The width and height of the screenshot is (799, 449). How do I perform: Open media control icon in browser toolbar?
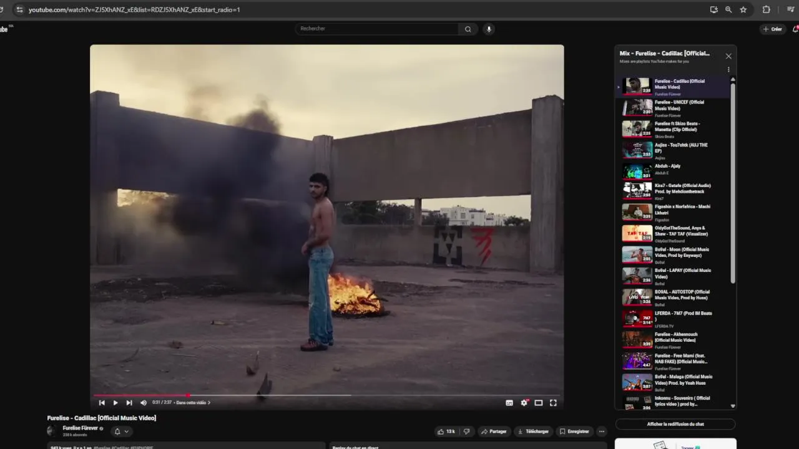tap(791, 10)
